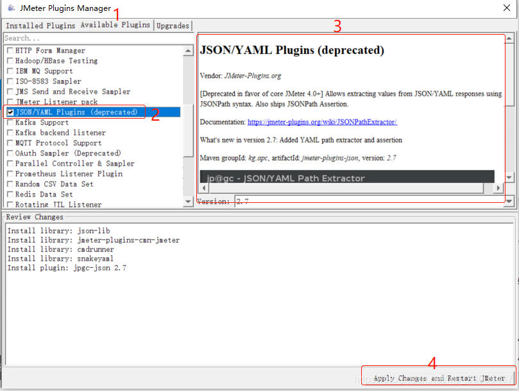Click the 'Install library: json-lib' line
Viewport: 519px width, 391px height.
click(58, 230)
